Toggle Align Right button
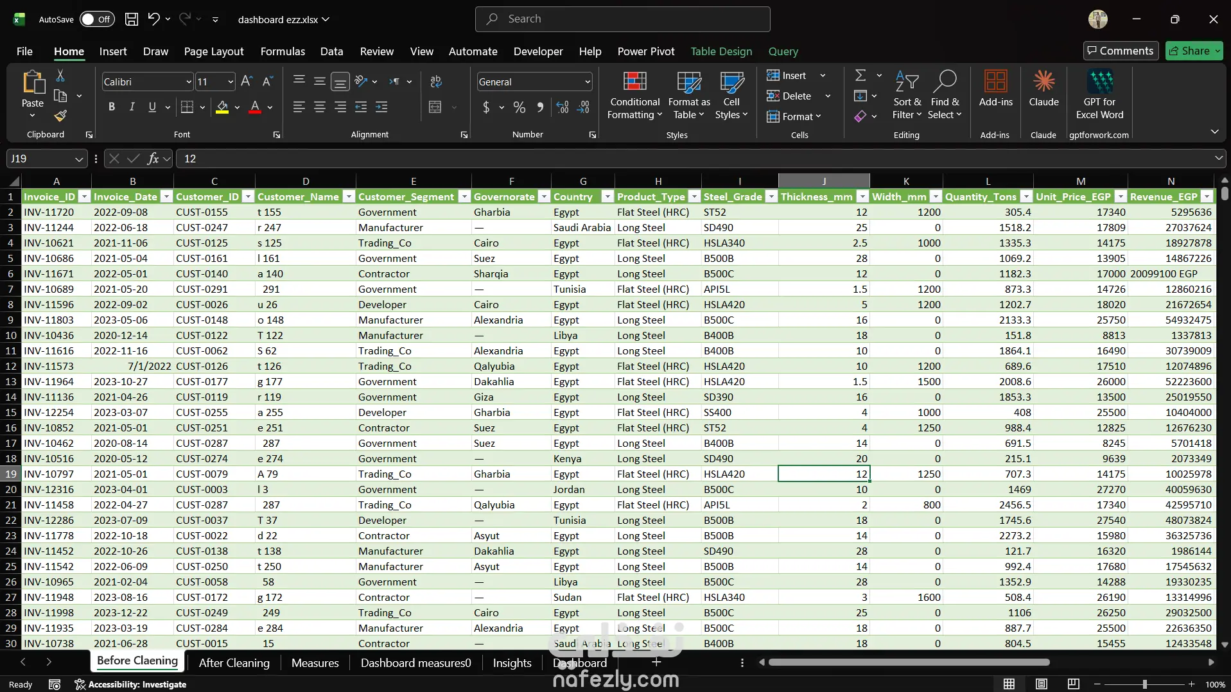Image resolution: width=1231 pixels, height=692 pixels. [x=340, y=107]
